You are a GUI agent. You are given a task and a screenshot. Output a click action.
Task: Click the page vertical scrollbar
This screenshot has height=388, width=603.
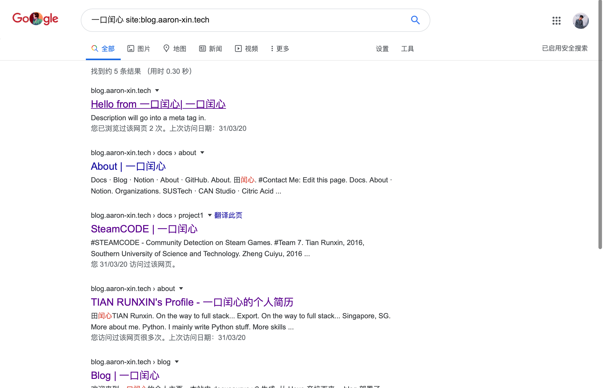tap(600, 124)
